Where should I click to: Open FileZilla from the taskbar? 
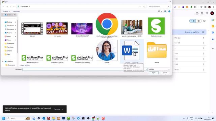coord(49,118)
